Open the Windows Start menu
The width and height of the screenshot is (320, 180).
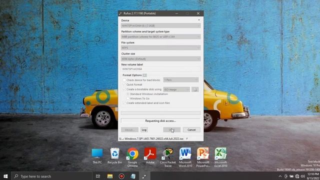[5, 176]
